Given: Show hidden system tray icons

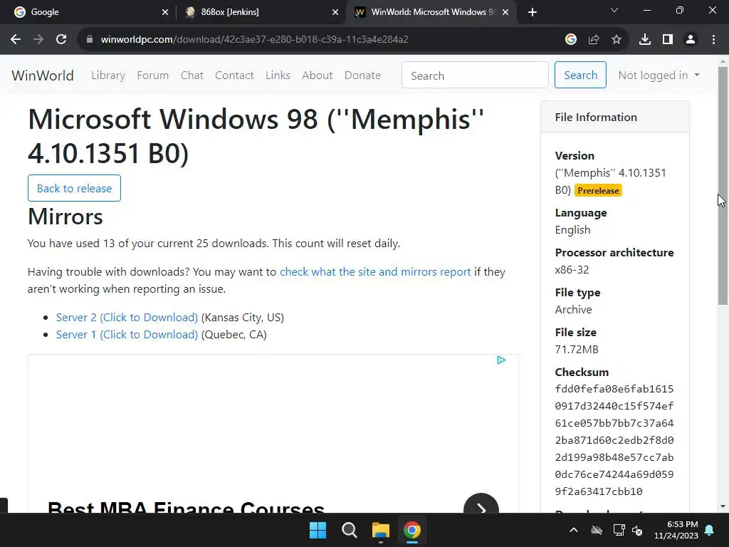Looking at the screenshot, I should coord(574,530).
